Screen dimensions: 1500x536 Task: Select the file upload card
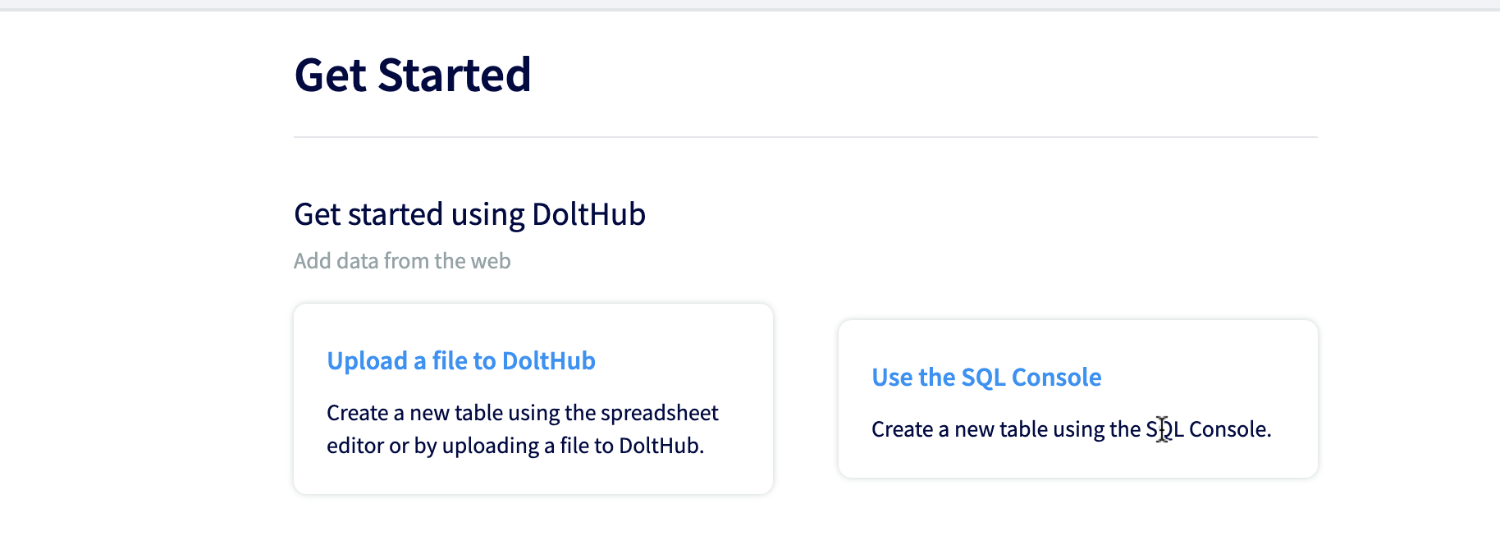point(533,398)
